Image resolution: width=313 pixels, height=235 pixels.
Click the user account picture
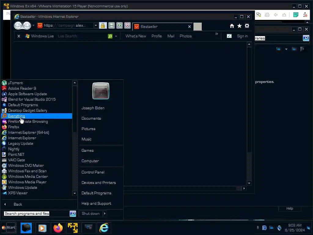click(x=101, y=91)
